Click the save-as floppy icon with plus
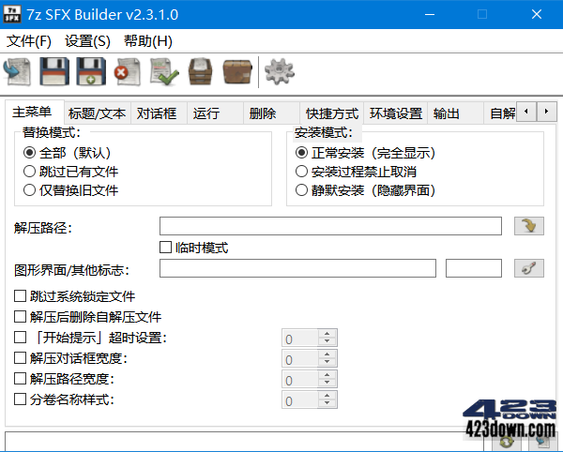 (x=91, y=71)
